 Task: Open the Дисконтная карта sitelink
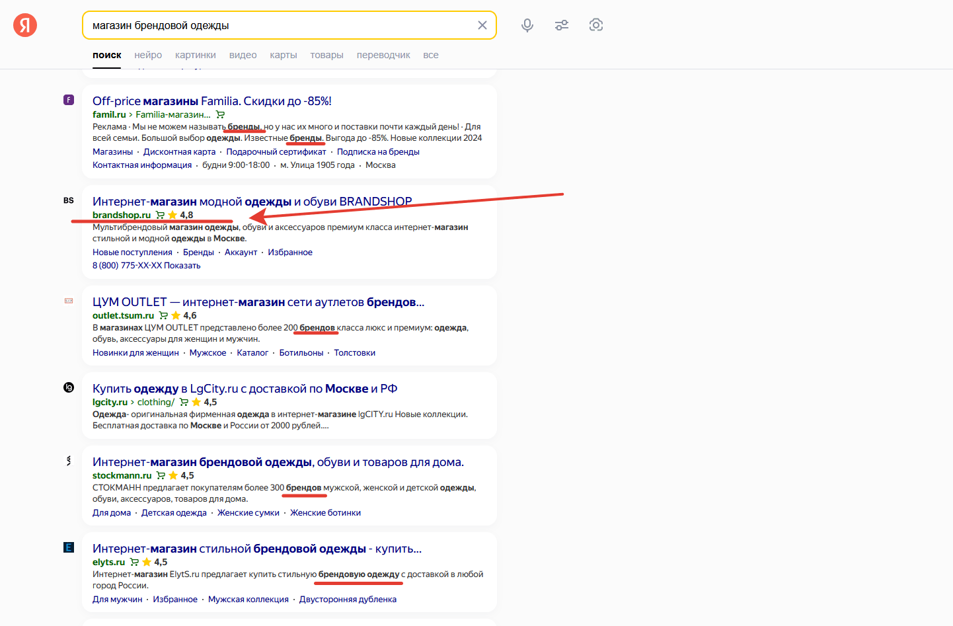(179, 151)
